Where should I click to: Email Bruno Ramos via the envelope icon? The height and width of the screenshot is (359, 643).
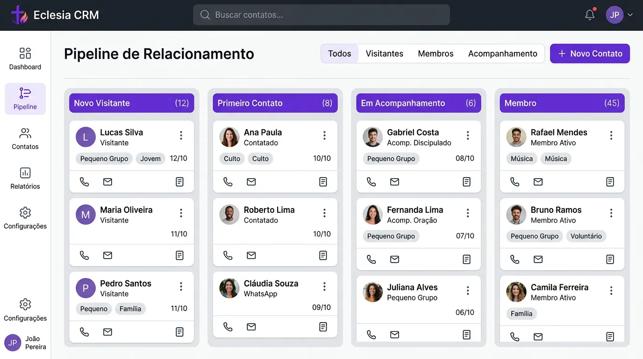coord(538,259)
